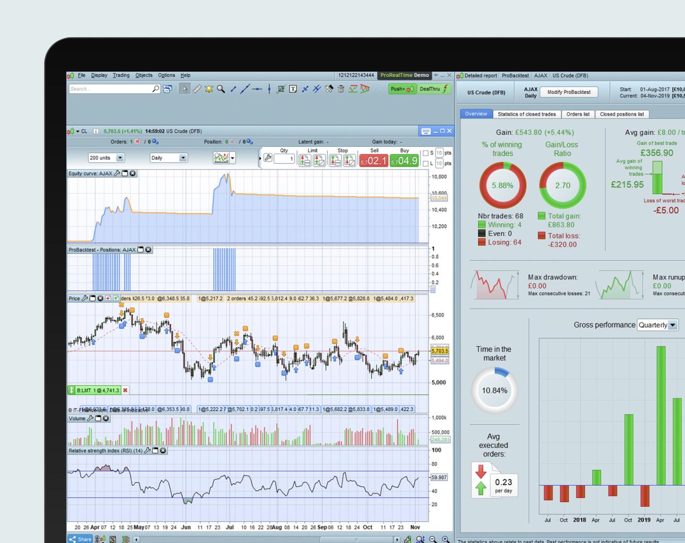Enable the S stop points checkbox
685x543 pixels.
coord(425,153)
